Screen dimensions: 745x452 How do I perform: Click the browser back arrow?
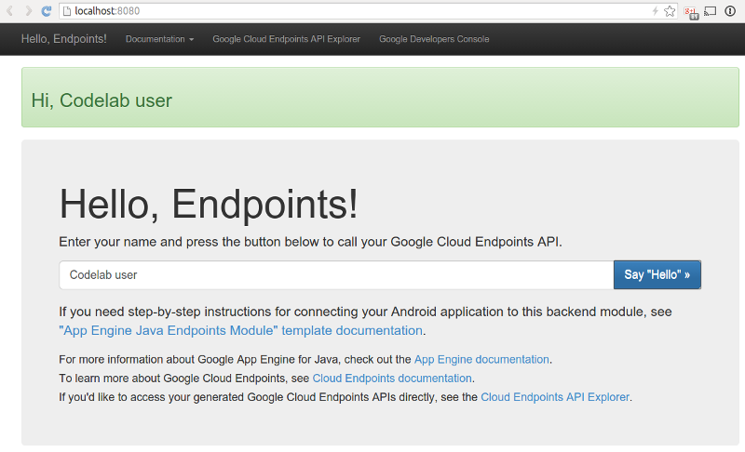9,10
